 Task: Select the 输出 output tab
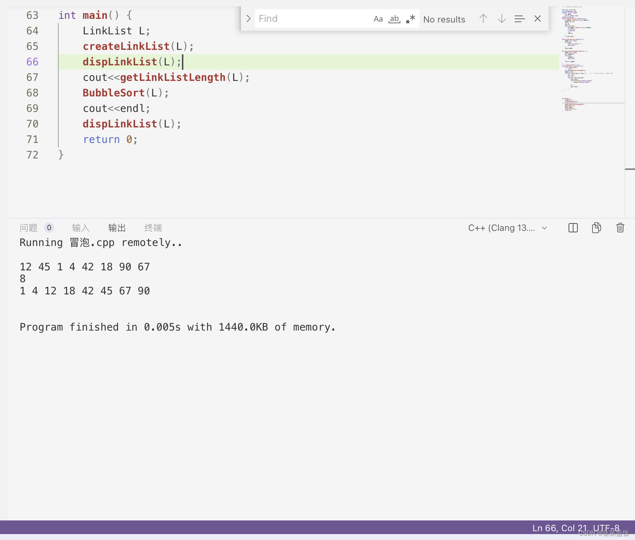(117, 228)
